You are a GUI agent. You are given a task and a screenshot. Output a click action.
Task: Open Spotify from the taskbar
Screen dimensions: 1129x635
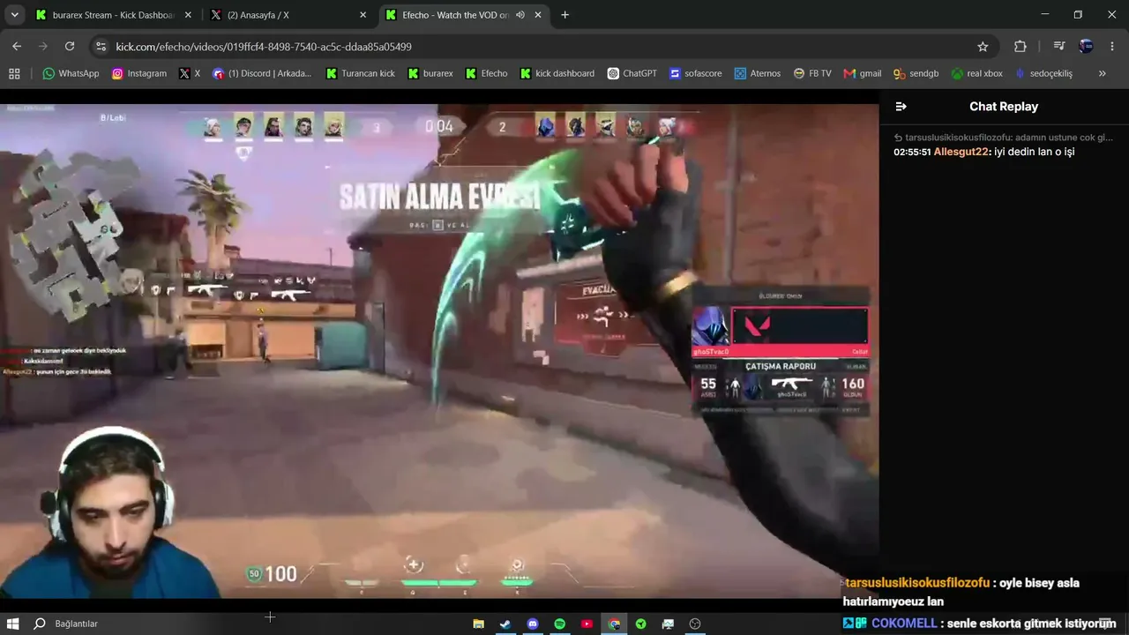[x=559, y=624]
